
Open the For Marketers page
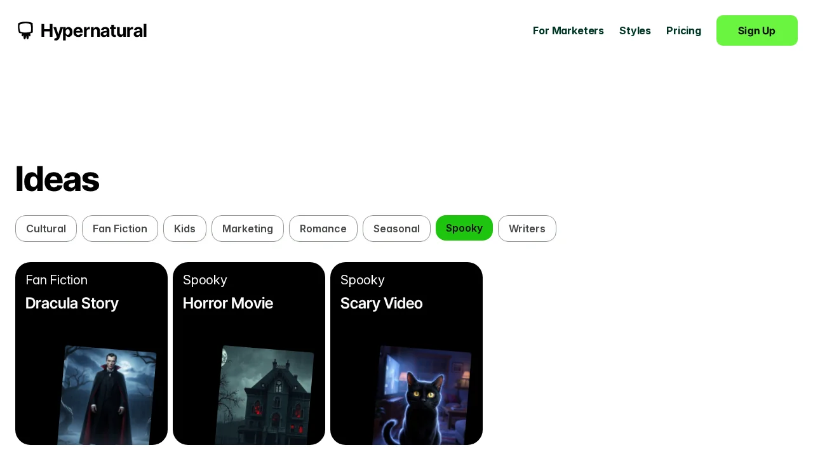pyautogui.click(x=568, y=30)
